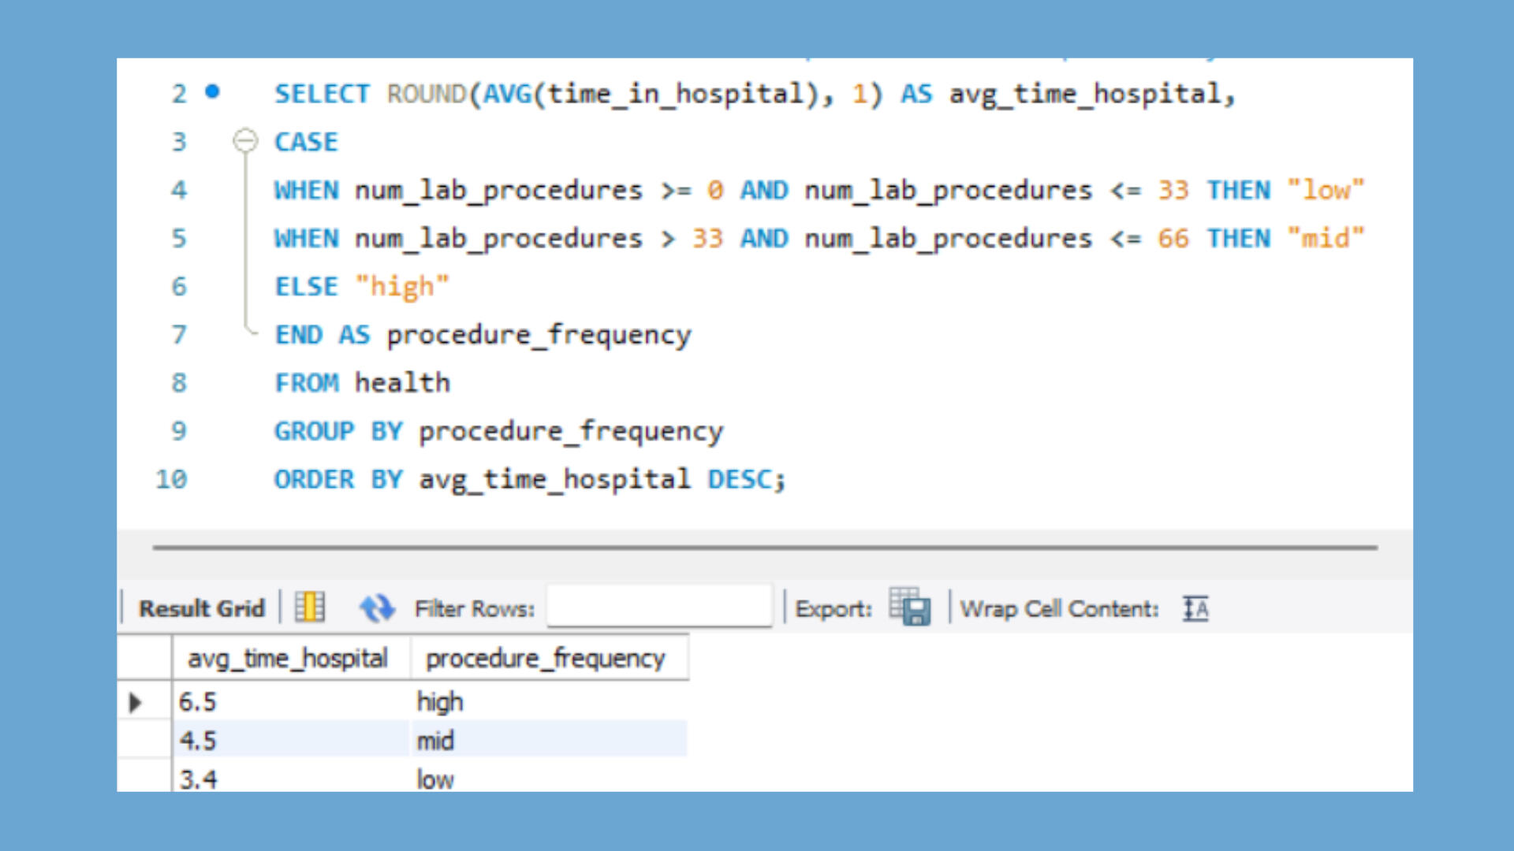Click the horizontal divider above the result grid
Image resolution: width=1514 pixels, height=851 pixels.
[x=765, y=547]
